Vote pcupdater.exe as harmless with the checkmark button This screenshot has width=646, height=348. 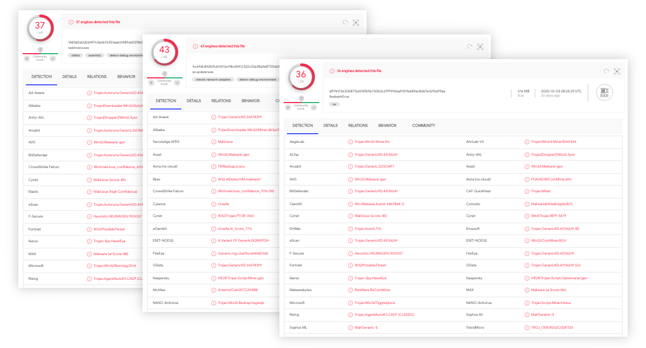click(177, 83)
